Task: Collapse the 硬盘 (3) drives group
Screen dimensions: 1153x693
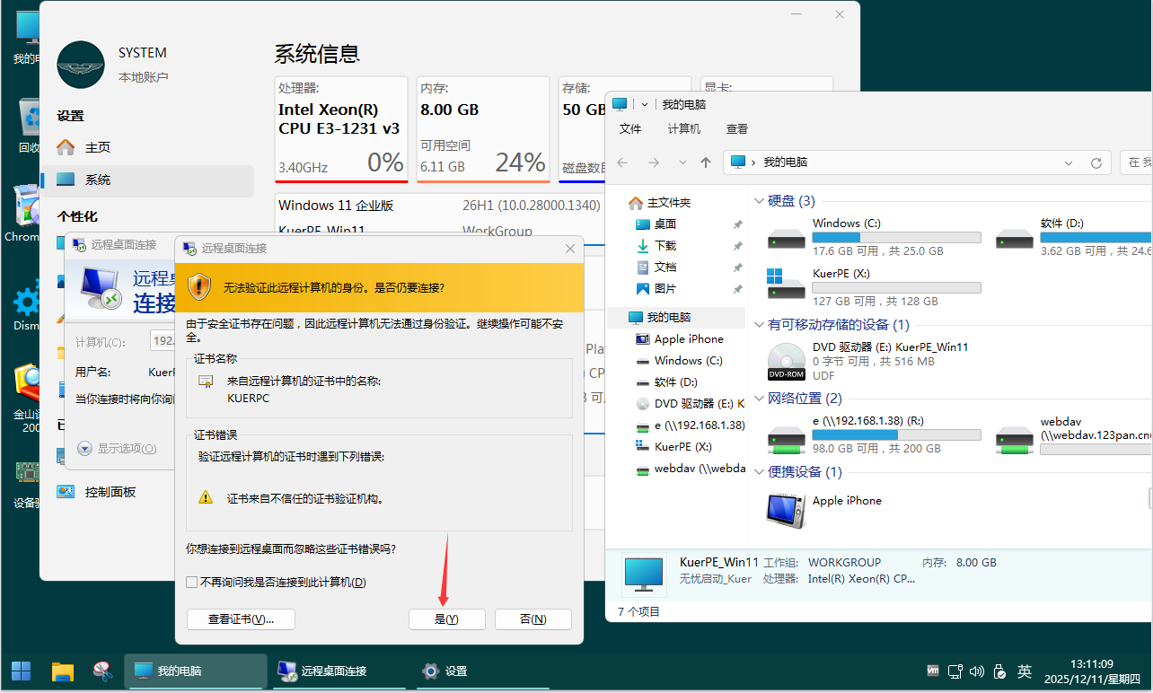Action: (x=760, y=201)
